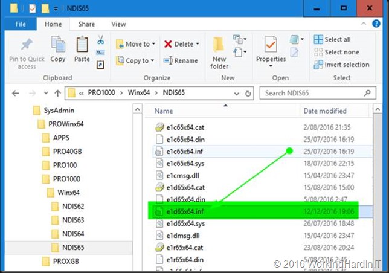Switch to the View ribbon tab

coord(118,24)
